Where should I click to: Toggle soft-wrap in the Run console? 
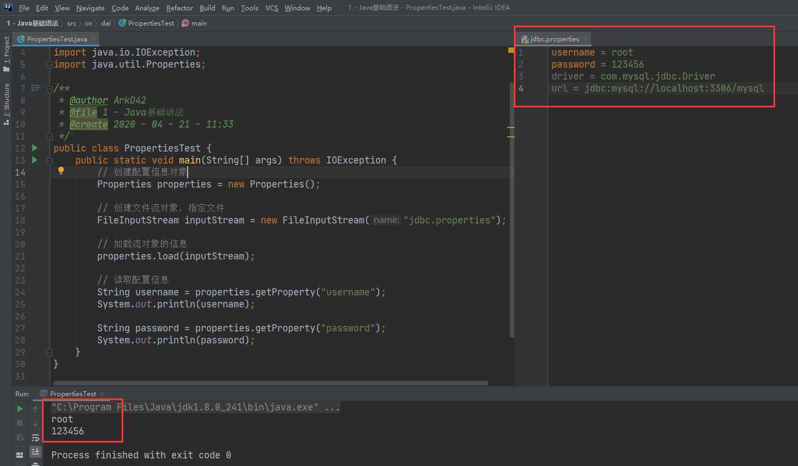click(x=35, y=438)
